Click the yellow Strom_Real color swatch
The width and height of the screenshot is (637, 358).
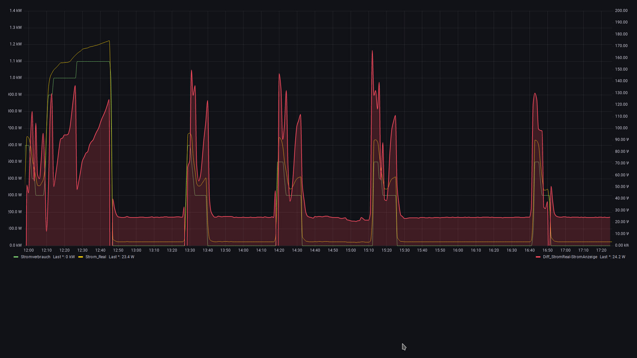coord(81,257)
